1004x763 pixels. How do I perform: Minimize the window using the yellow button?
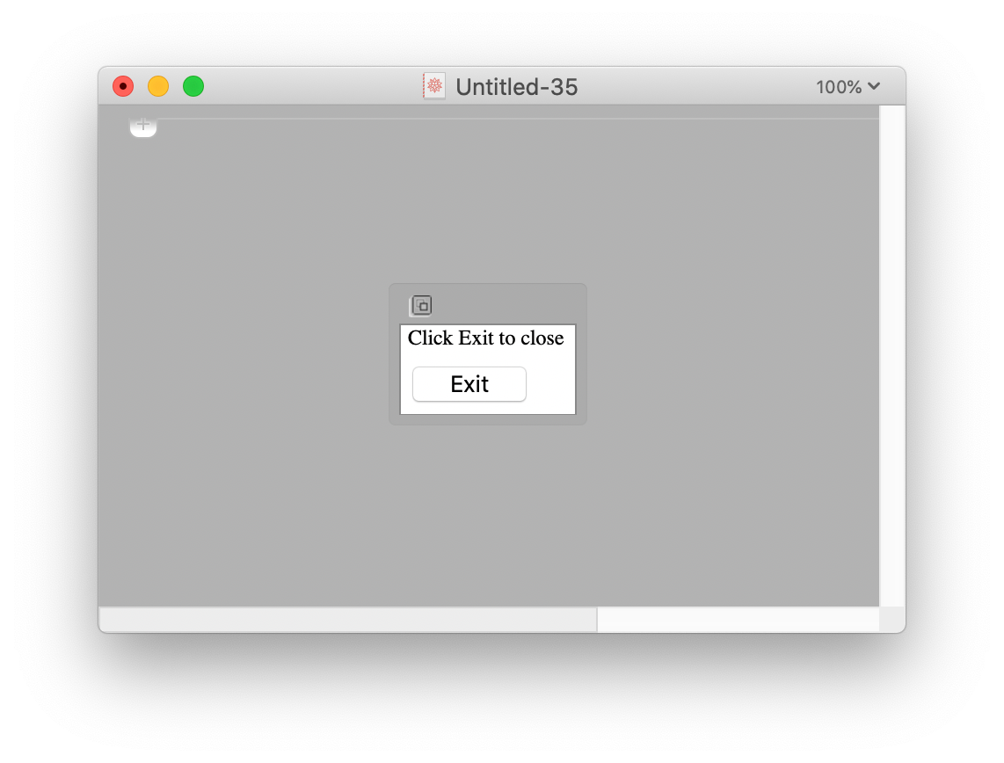tap(158, 86)
